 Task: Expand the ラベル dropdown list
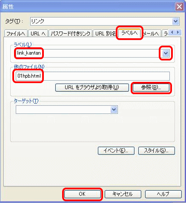(166, 53)
